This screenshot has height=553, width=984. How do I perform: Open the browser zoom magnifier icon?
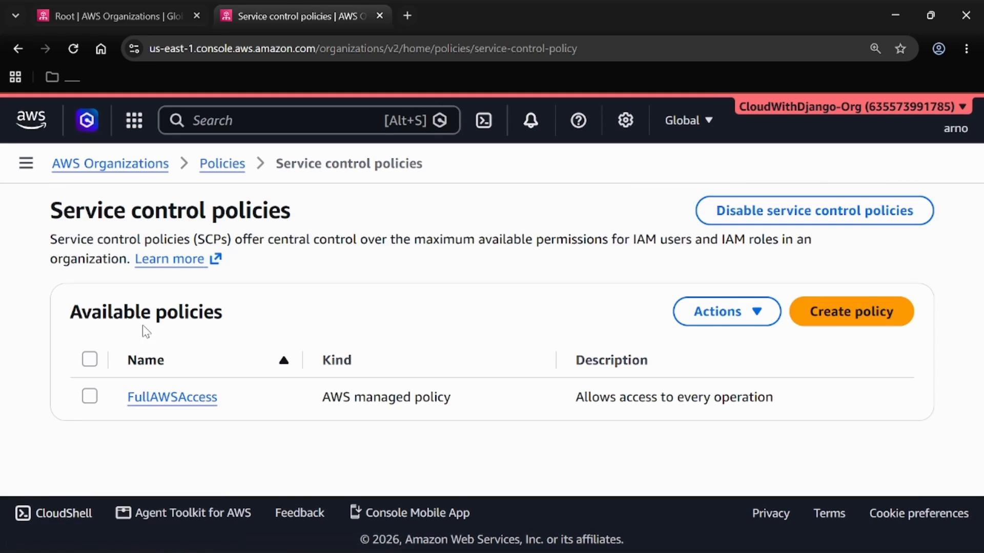click(875, 49)
